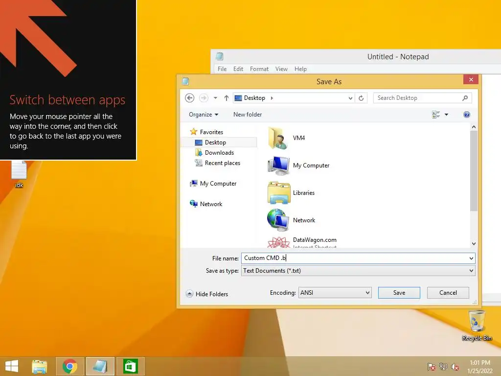
Task: Open the File name dropdown arrow
Action: 471,258
